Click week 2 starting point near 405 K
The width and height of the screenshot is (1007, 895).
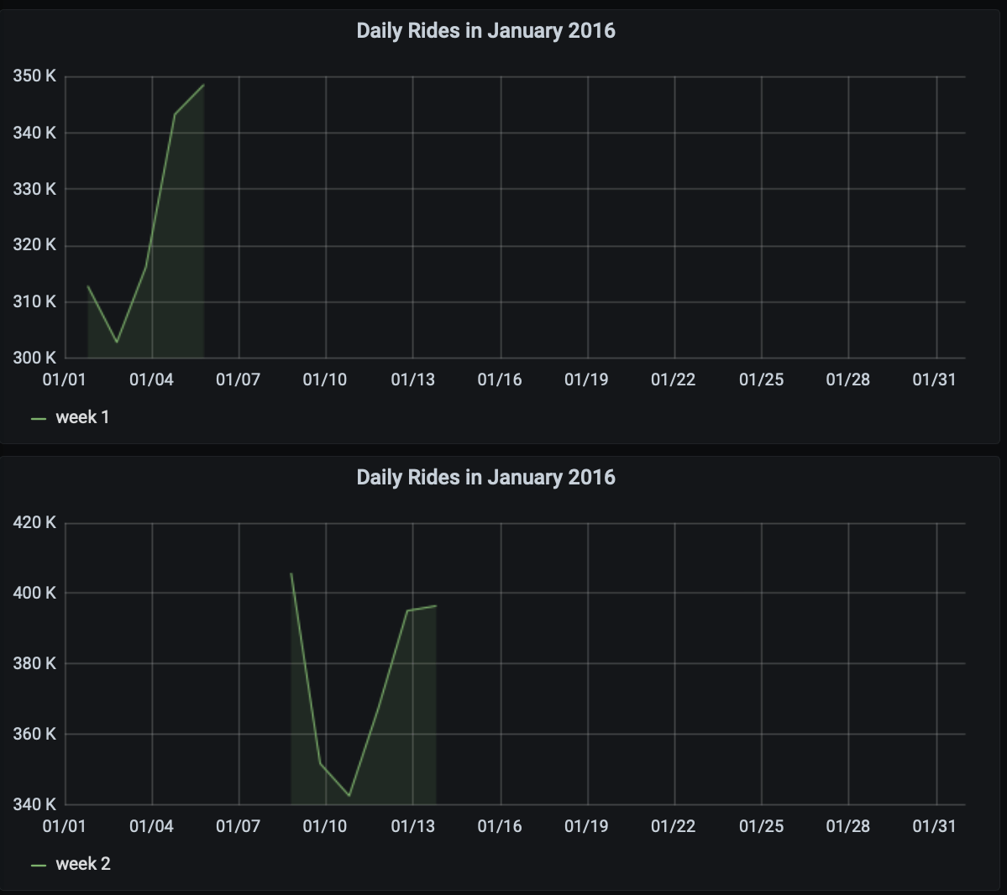click(291, 573)
